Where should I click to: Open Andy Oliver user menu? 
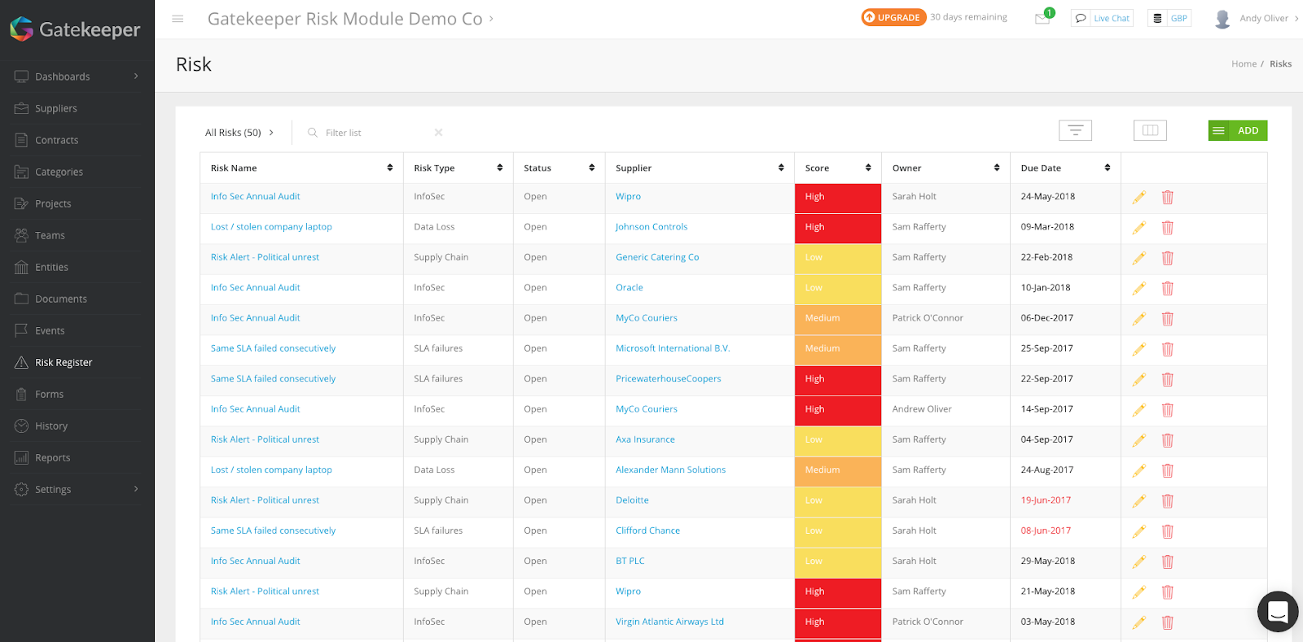point(1256,18)
